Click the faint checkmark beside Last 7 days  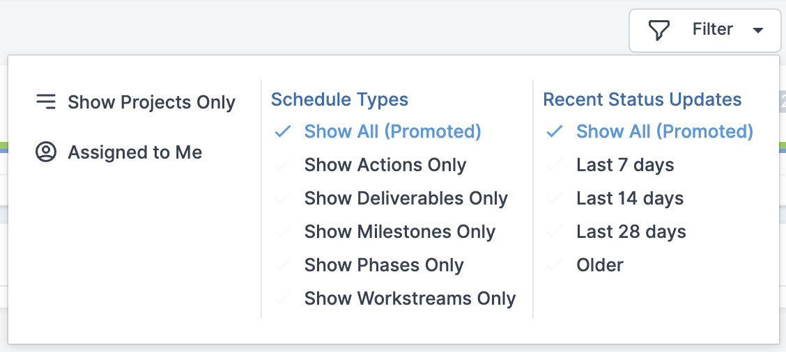(555, 165)
